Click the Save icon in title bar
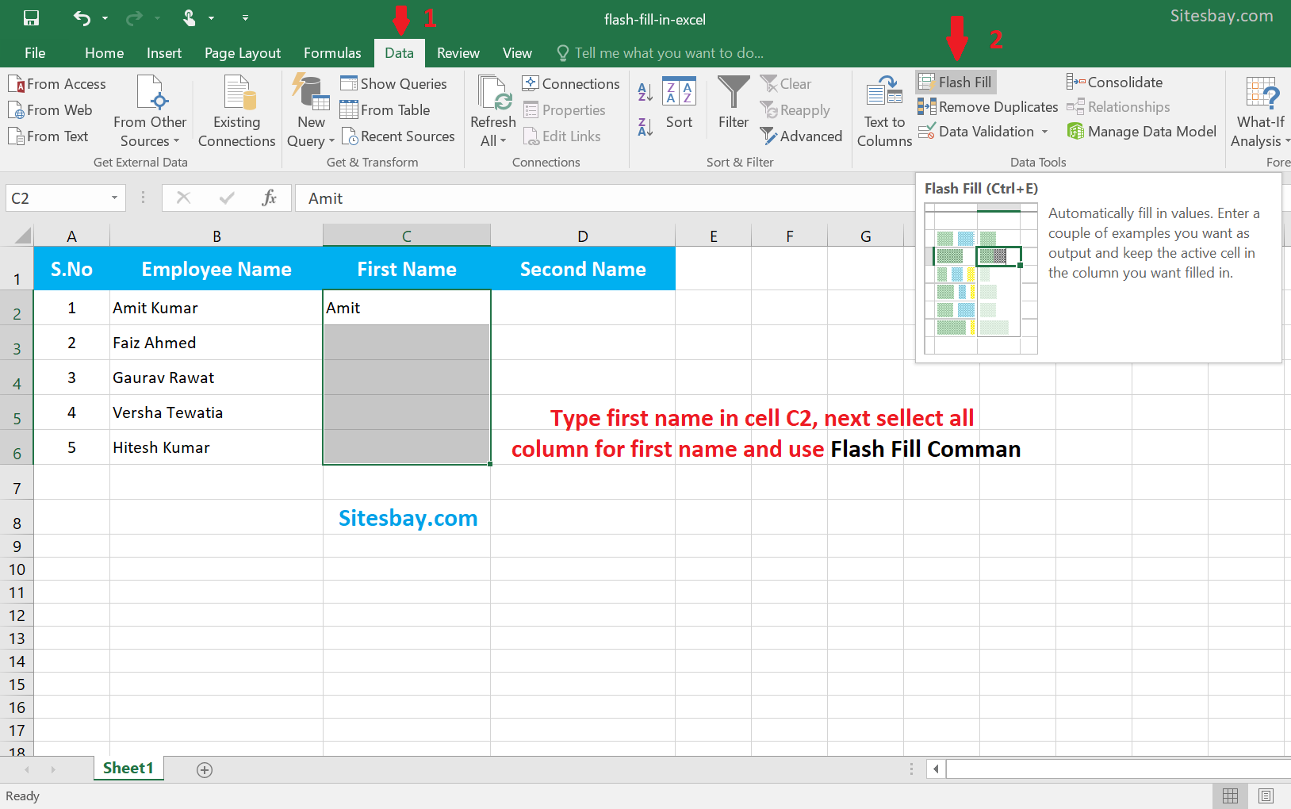This screenshot has width=1291, height=809. pyautogui.click(x=32, y=18)
